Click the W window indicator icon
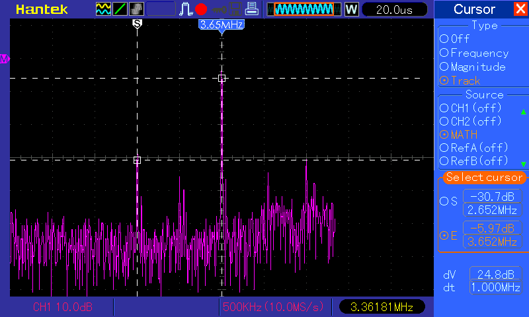Image resolution: width=529 pixels, height=317 pixels. point(351,9)
